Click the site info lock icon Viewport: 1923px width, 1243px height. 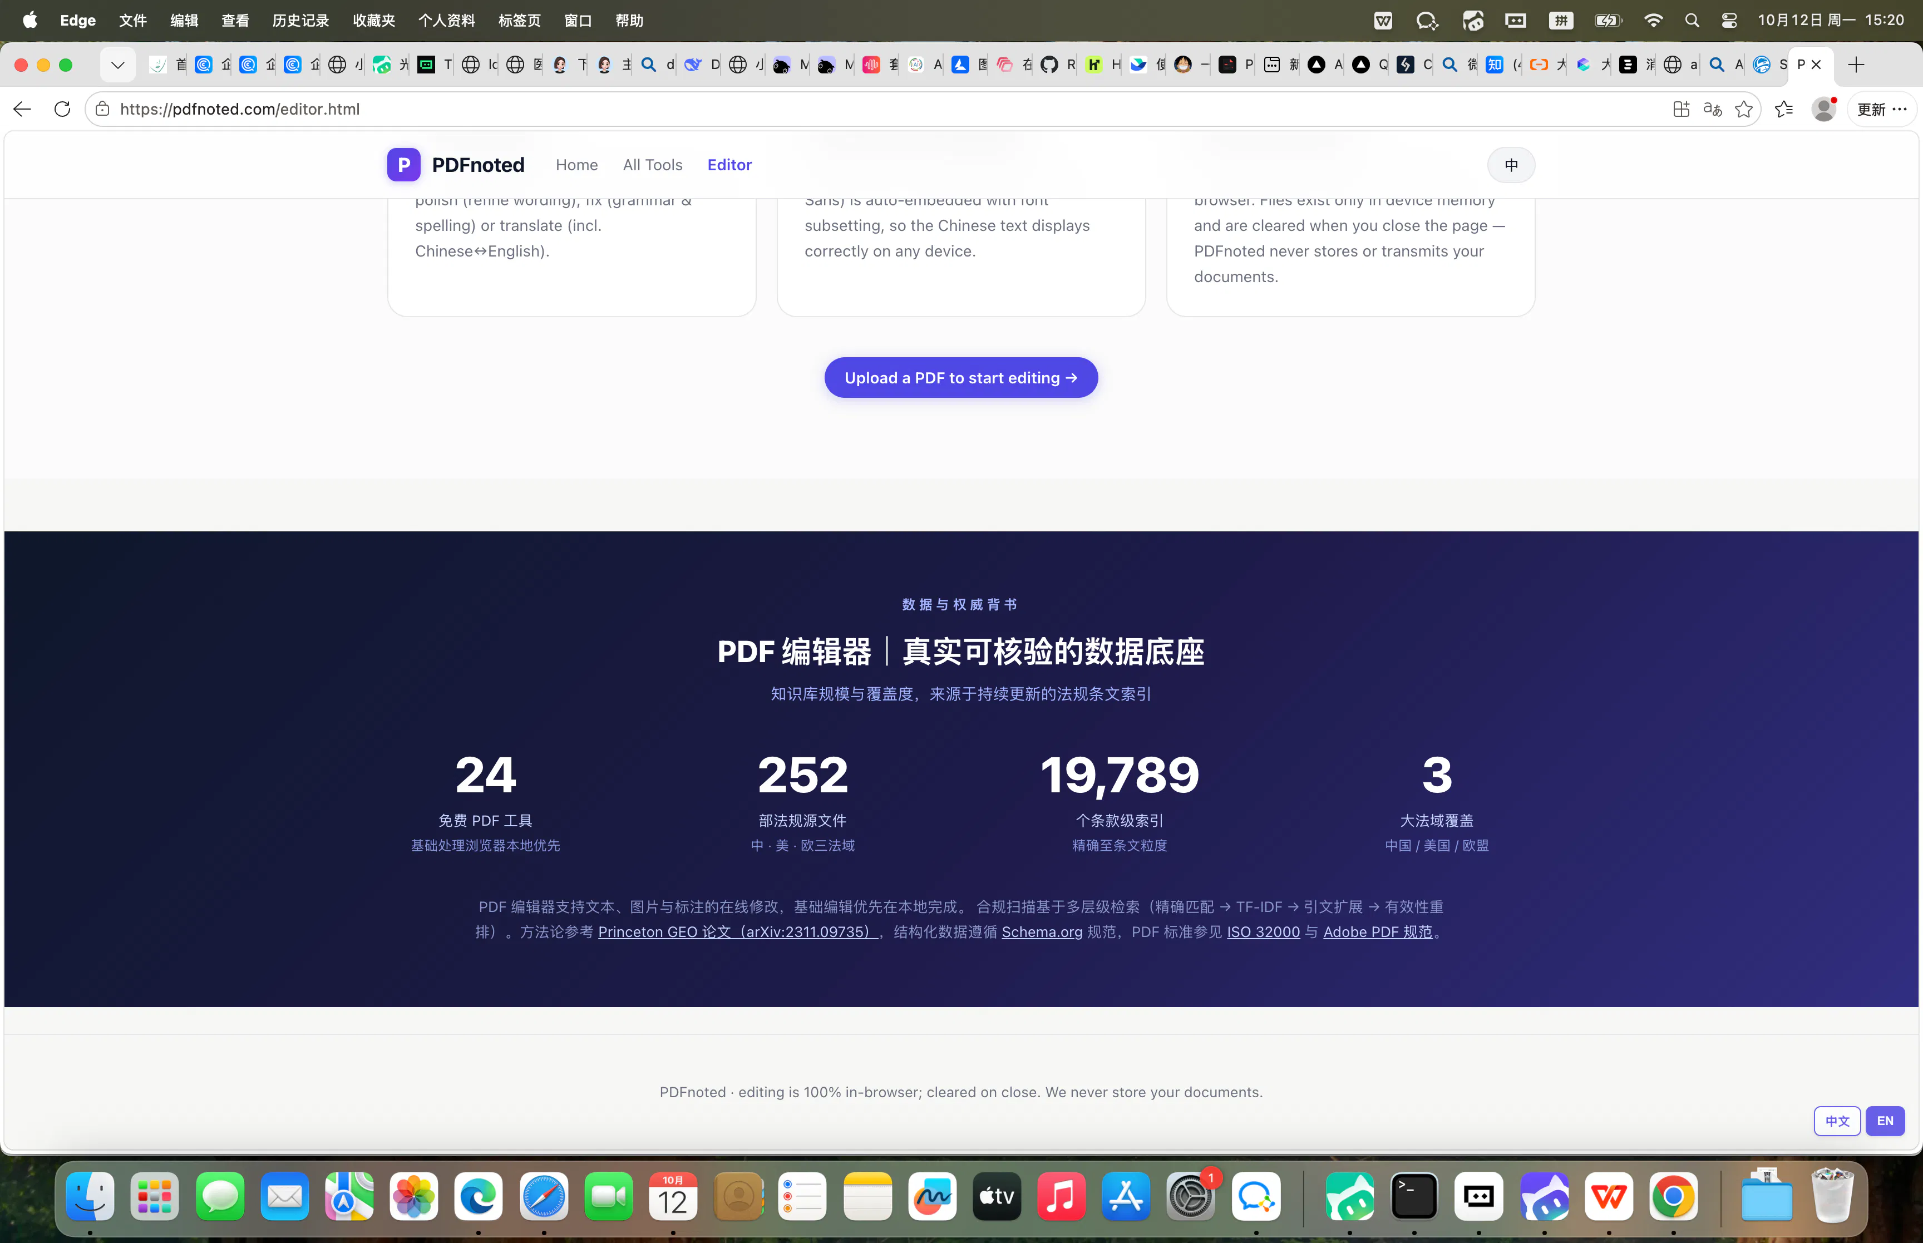point(102,109)
